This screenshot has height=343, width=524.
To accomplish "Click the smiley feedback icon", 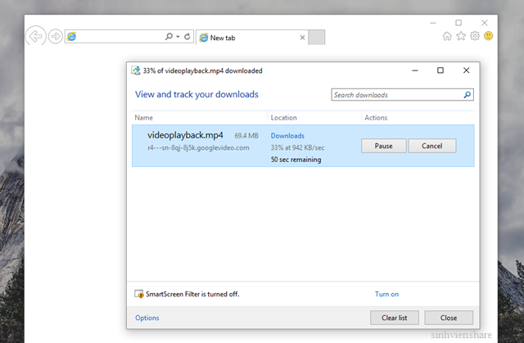I will click(x=489, y=36).
